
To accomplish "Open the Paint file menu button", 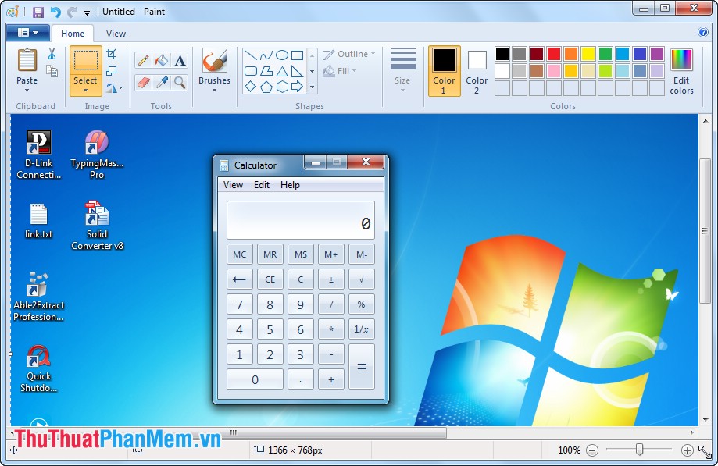I will pyautogui.click(x=28, y=33).
